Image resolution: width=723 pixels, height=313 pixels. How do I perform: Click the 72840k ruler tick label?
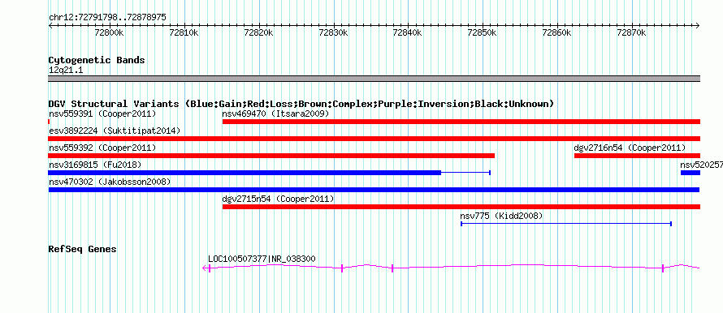point(408,33)
